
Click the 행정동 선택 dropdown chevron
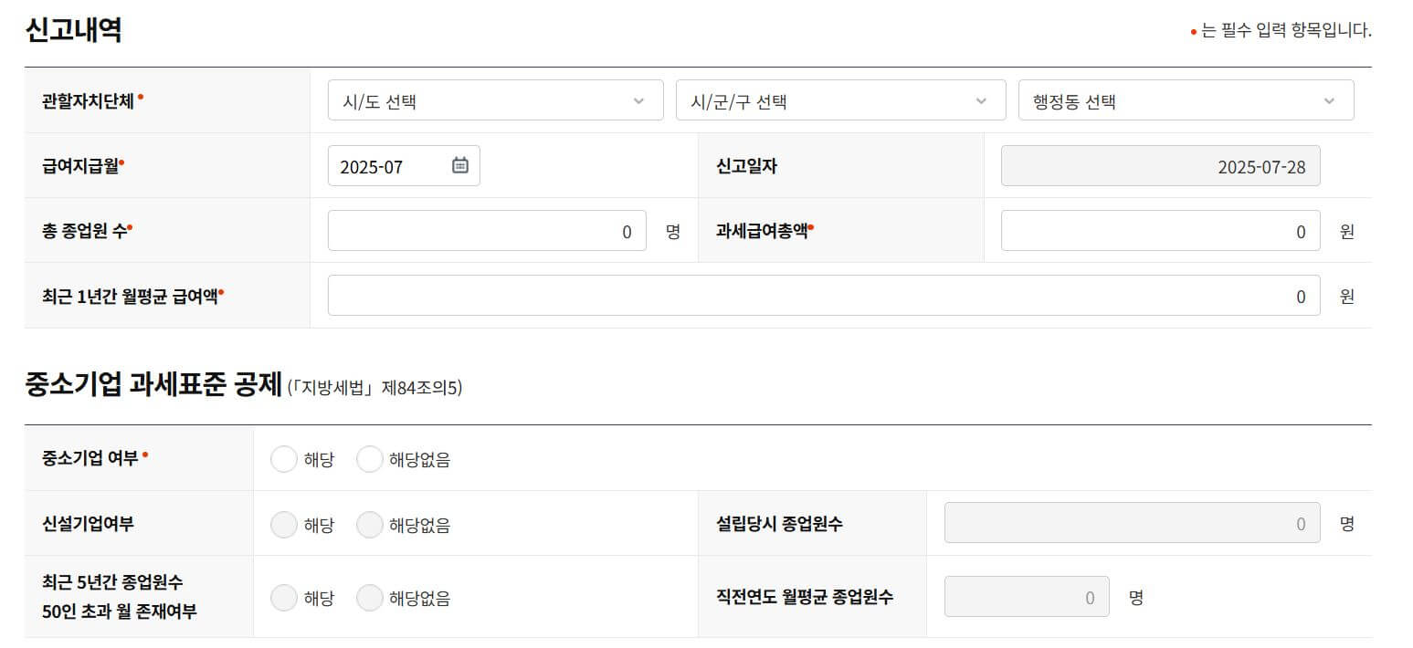tap(1330, 100)
